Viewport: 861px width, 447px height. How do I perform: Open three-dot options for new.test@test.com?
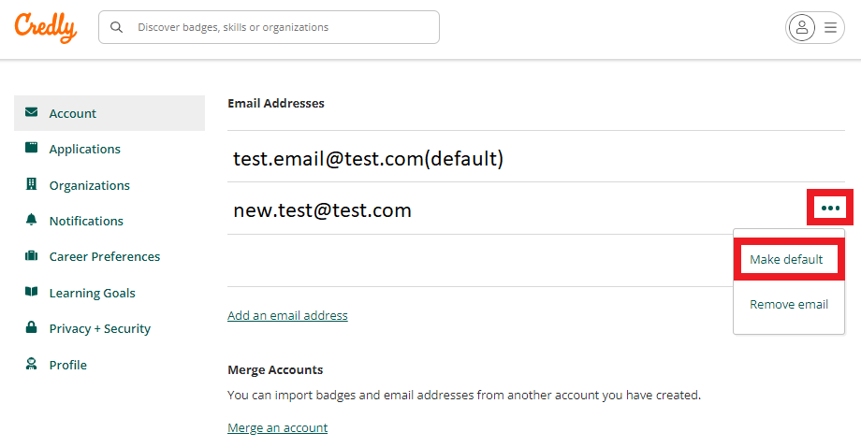coord(830,208)
